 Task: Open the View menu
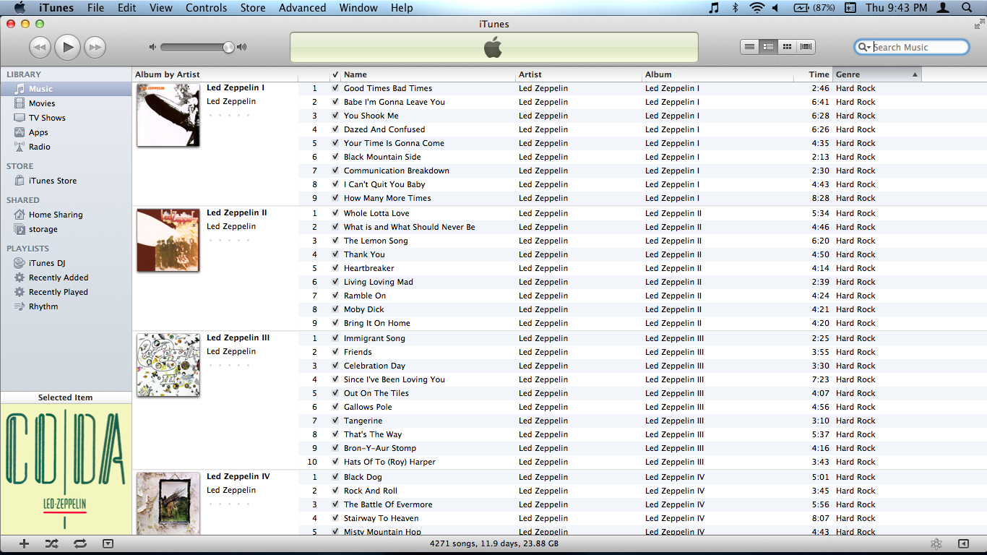(161, 8)
